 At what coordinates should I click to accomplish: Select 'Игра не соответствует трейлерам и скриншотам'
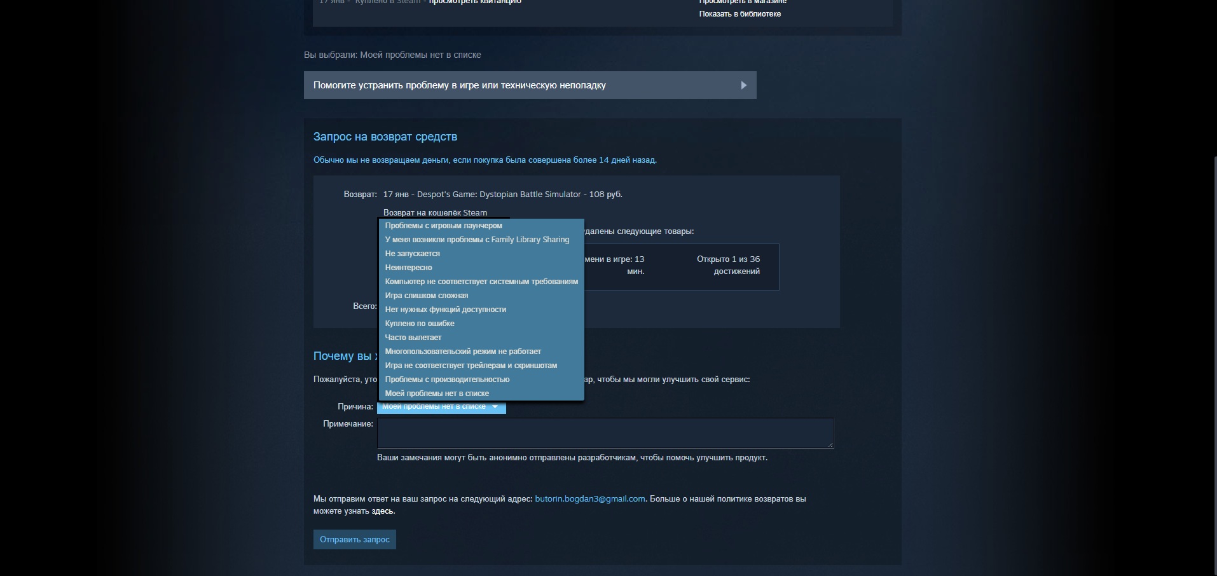[x=481, y=366]
